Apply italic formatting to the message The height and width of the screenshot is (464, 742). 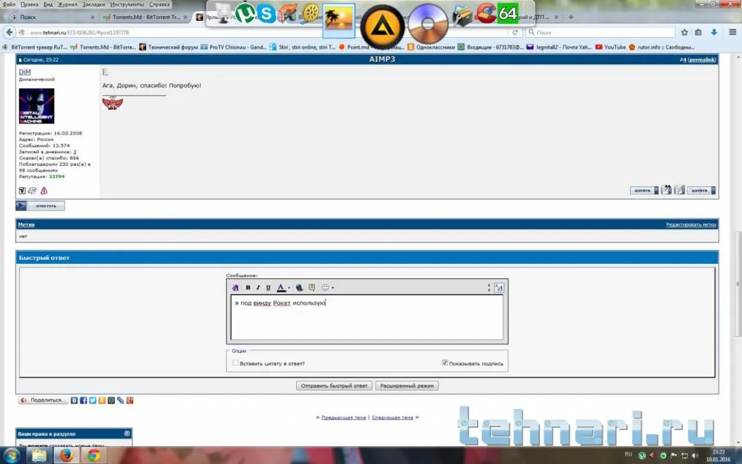(258, 288)
